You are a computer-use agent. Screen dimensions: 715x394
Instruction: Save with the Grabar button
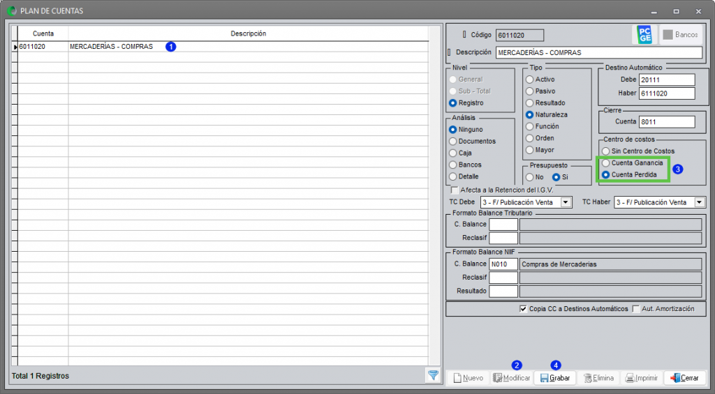[555, 378]
